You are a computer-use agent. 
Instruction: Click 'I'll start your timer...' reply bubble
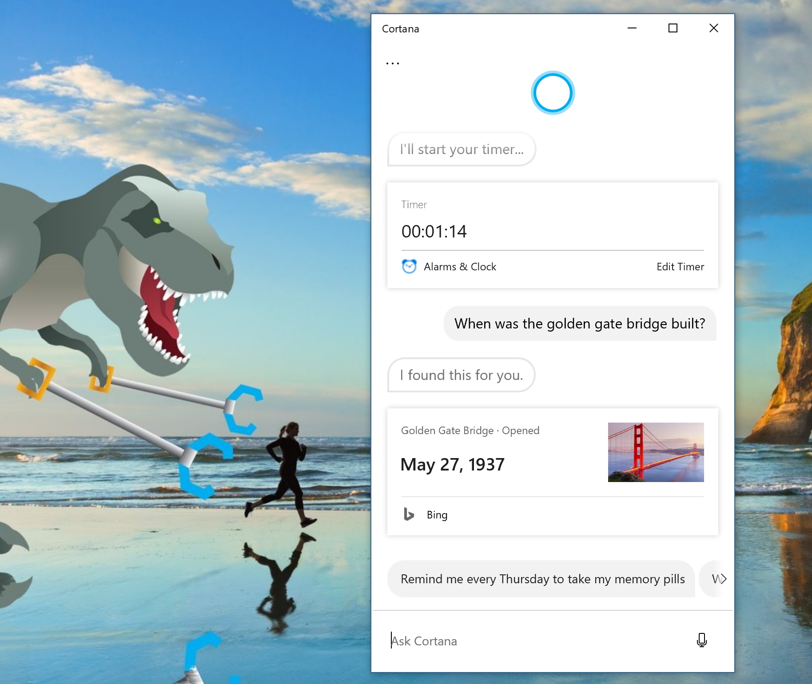pos(462,149)
